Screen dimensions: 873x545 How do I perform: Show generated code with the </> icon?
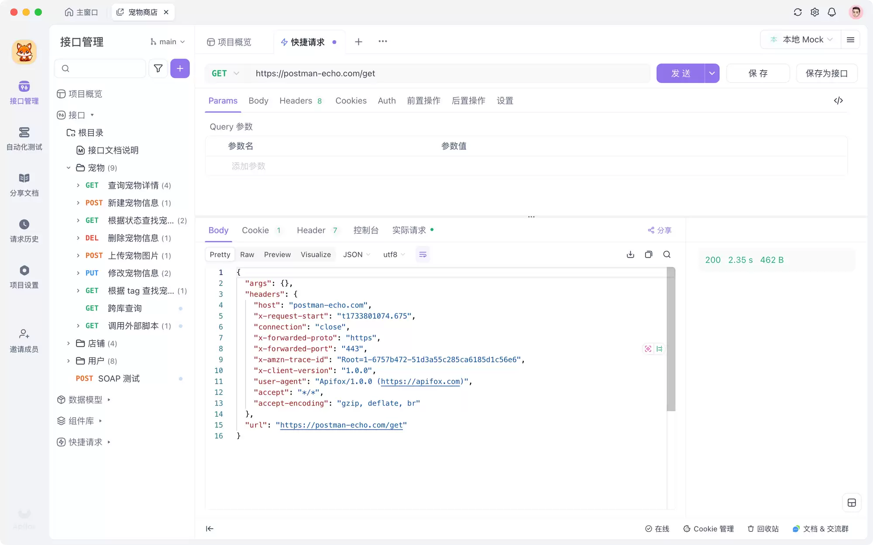[x=838, y=101]
